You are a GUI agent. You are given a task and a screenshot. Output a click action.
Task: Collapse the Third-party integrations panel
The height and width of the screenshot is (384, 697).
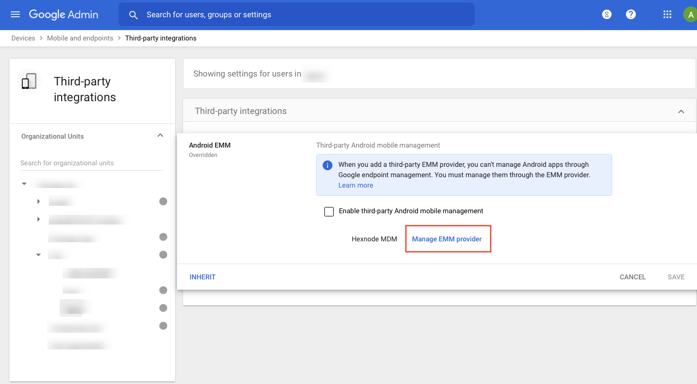point(681,112)
